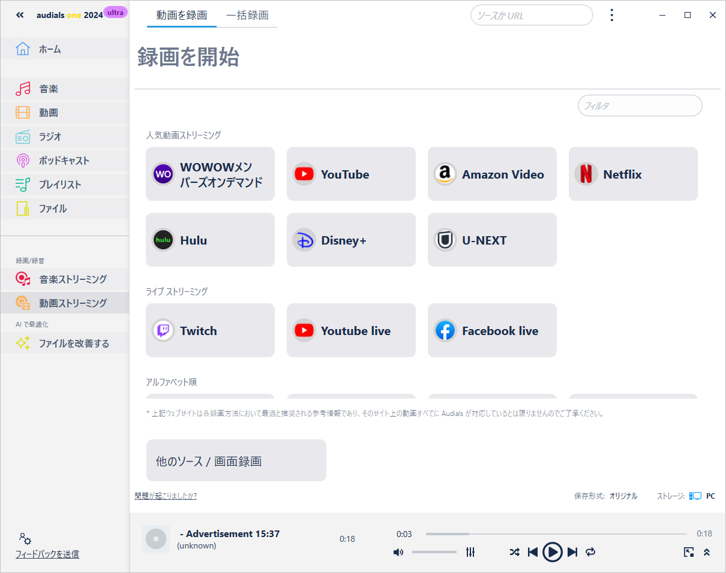Open 他のソース / 画面録画 option
The width and height of the screenshot is (726, 573).
coord(236,460)
